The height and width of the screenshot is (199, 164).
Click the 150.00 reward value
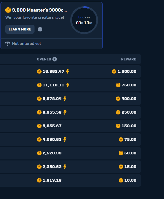(x=129, y=126)
